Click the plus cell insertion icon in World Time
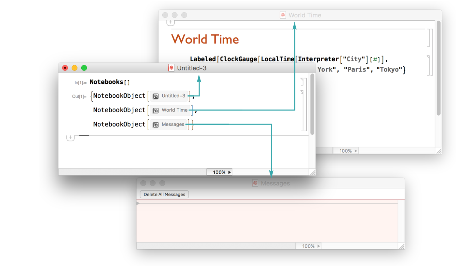 pos(170,22)
